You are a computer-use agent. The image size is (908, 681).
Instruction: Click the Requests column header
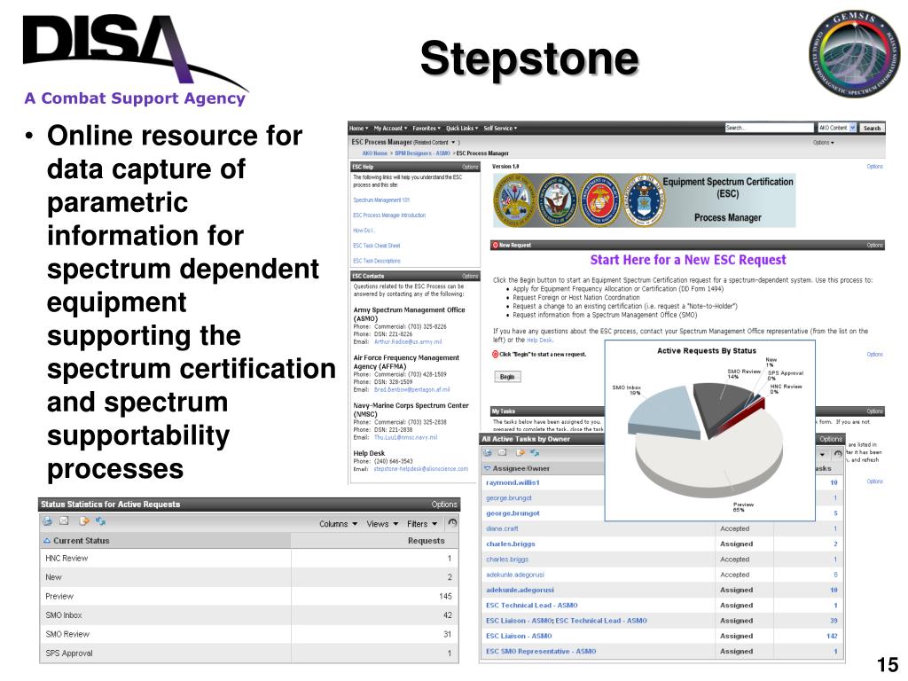(426, 540)
